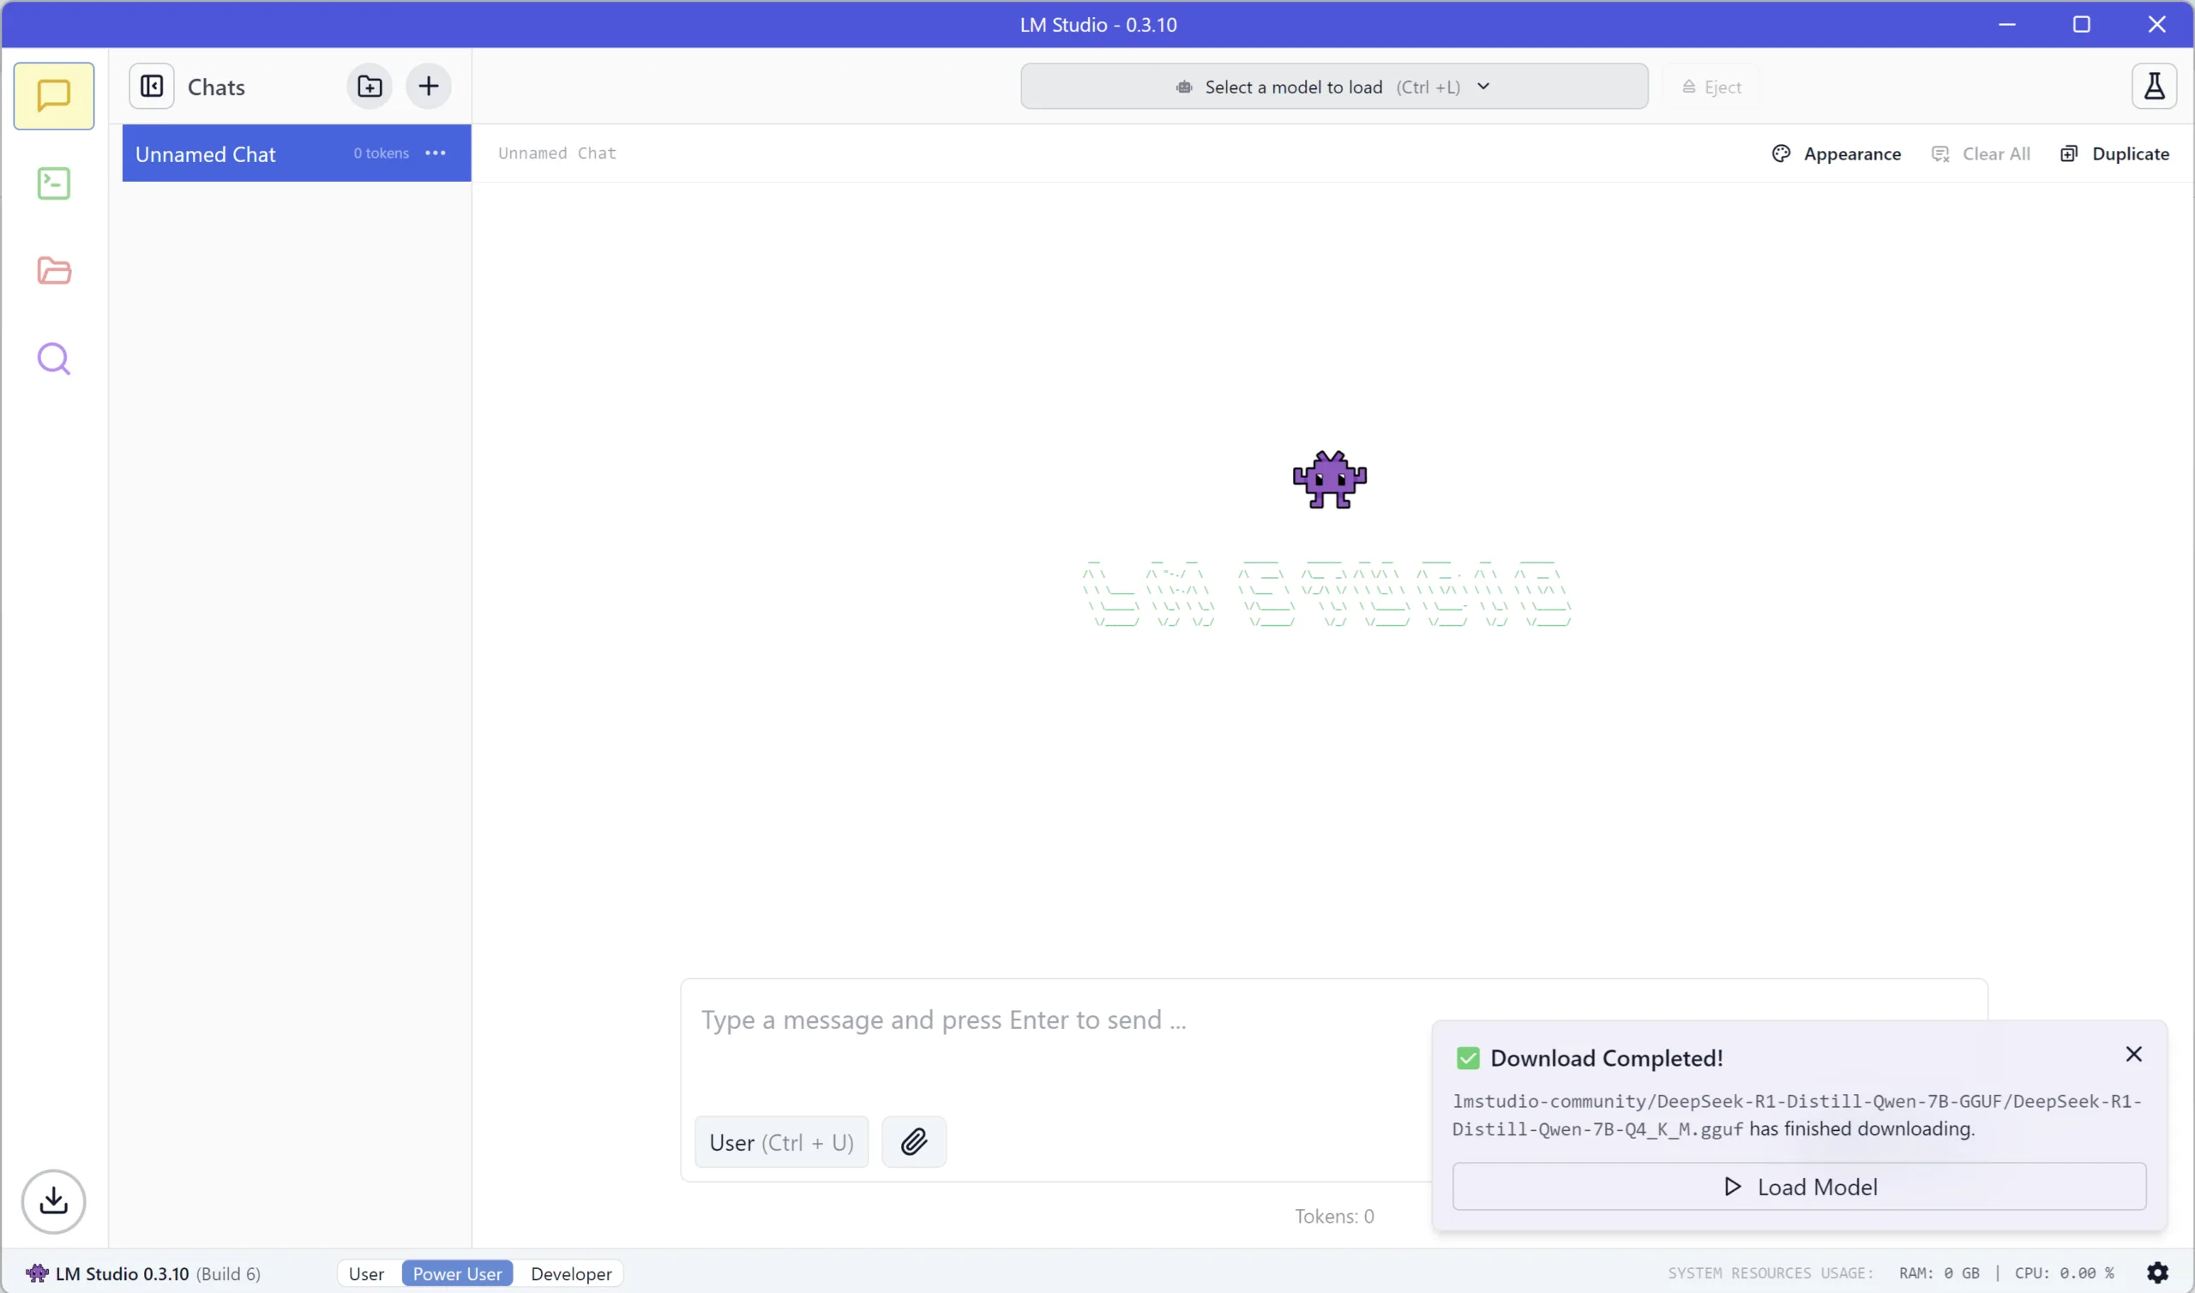Toggle the User role button
2195x1293 pixels.
coord(781,1141)
